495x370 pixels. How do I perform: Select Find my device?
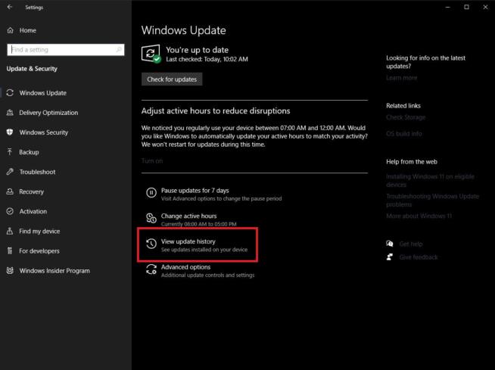pyautogui.click(x=39, y=231)
